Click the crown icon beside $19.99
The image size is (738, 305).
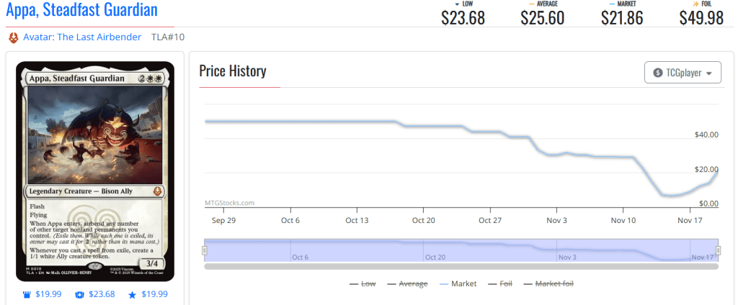point(26,294)
